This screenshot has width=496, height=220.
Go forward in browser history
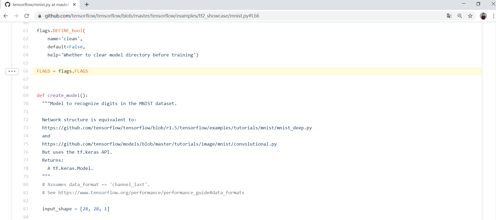pos(16,16)
